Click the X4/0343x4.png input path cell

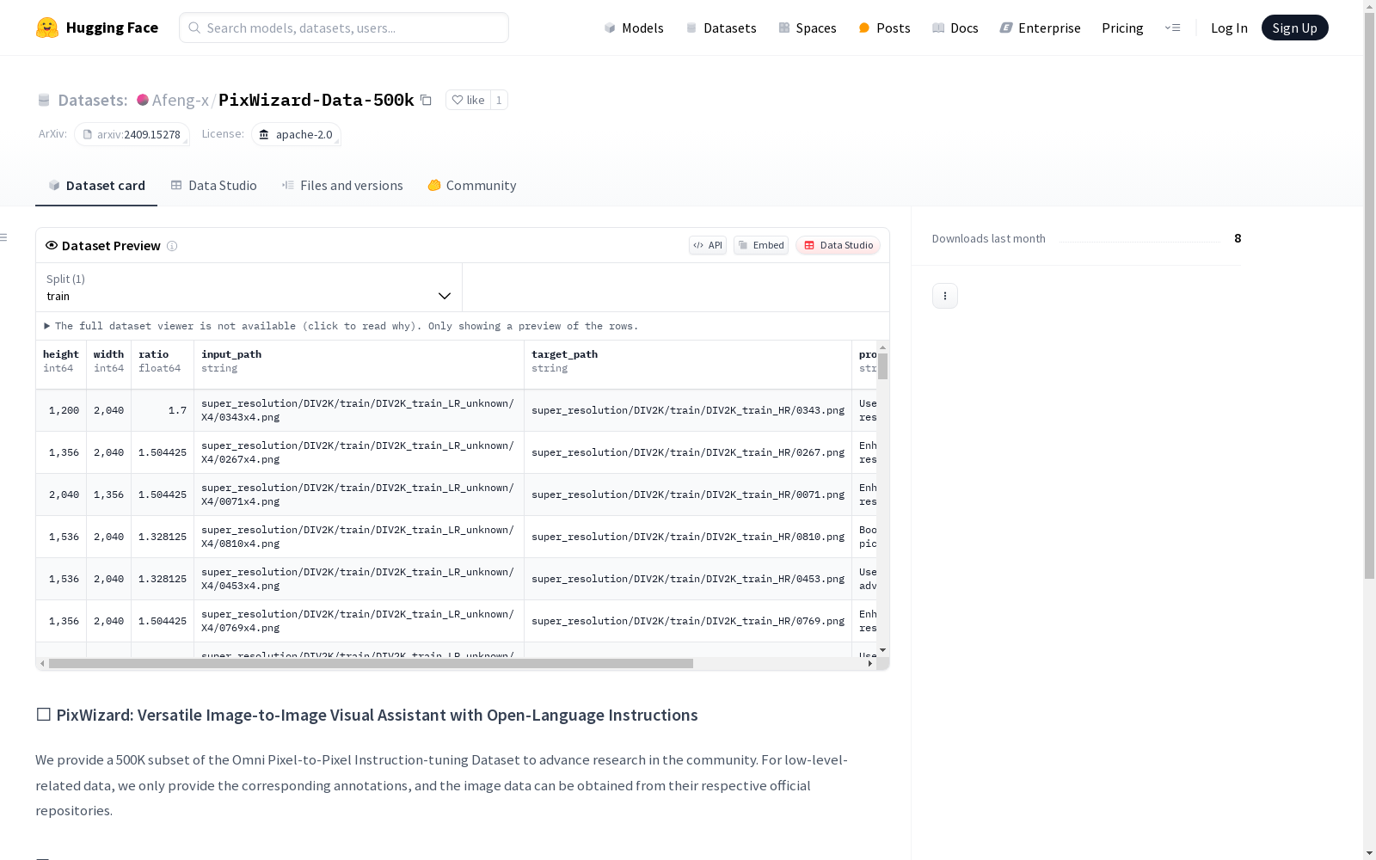tap(359, 410)
